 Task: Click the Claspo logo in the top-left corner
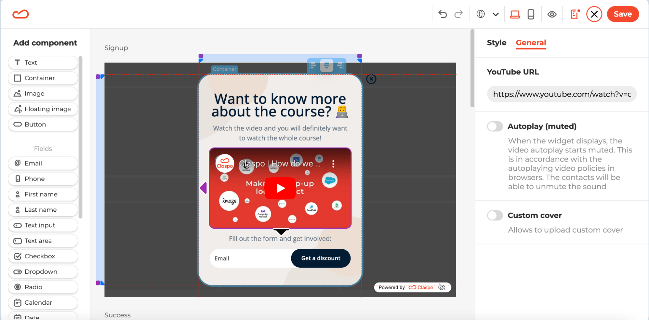pyautogui.click(x=20, y=14)
